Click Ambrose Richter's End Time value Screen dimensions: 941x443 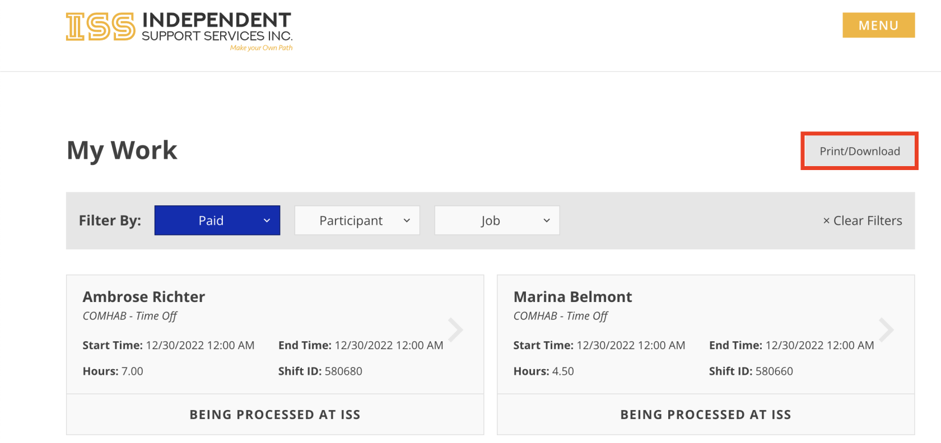click(x=389, y=346)
